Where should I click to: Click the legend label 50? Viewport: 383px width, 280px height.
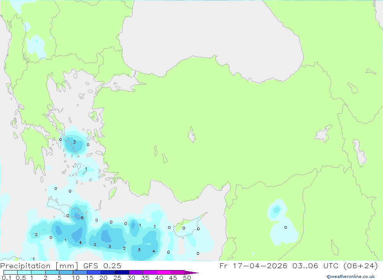tap(187, 278)
